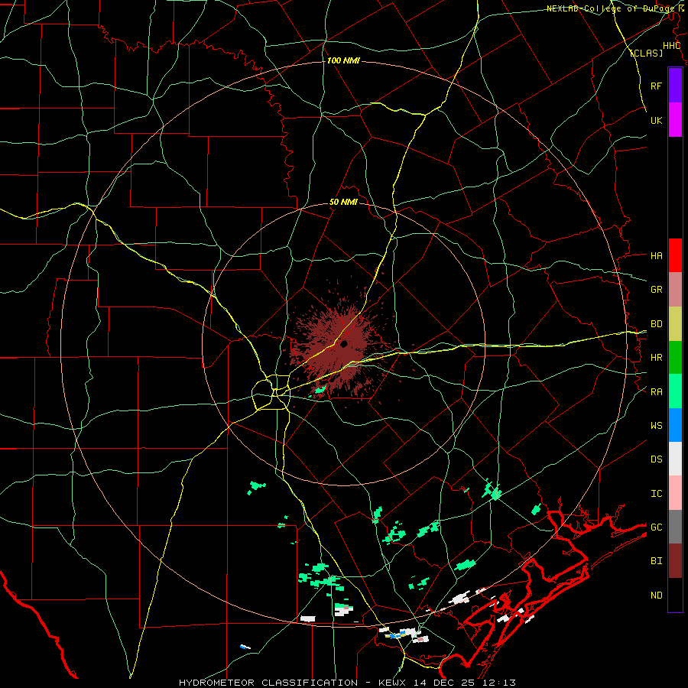Click the HHC product label
Viewport: 688px width, 688px height.
(671, 46)
